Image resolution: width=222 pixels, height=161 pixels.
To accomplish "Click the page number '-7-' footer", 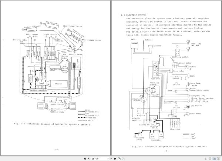I will coord(56,150).
